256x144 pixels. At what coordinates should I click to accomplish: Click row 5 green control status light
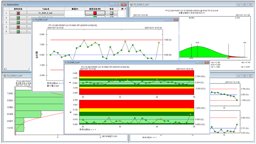tap(18, 31)
